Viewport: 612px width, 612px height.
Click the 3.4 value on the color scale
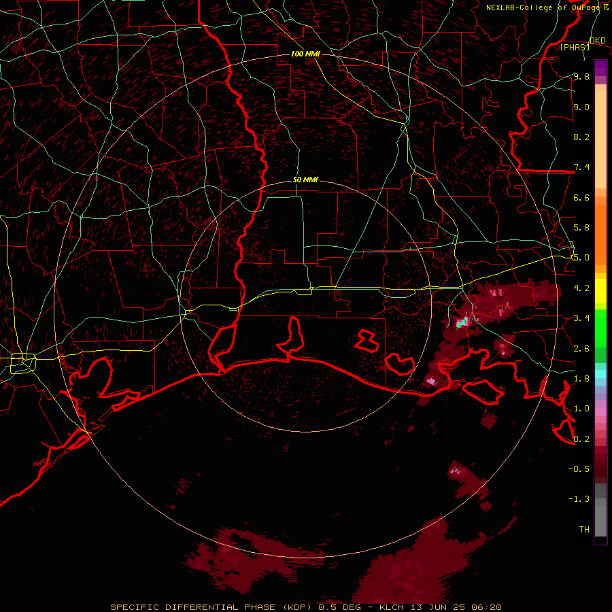(581, 318)
